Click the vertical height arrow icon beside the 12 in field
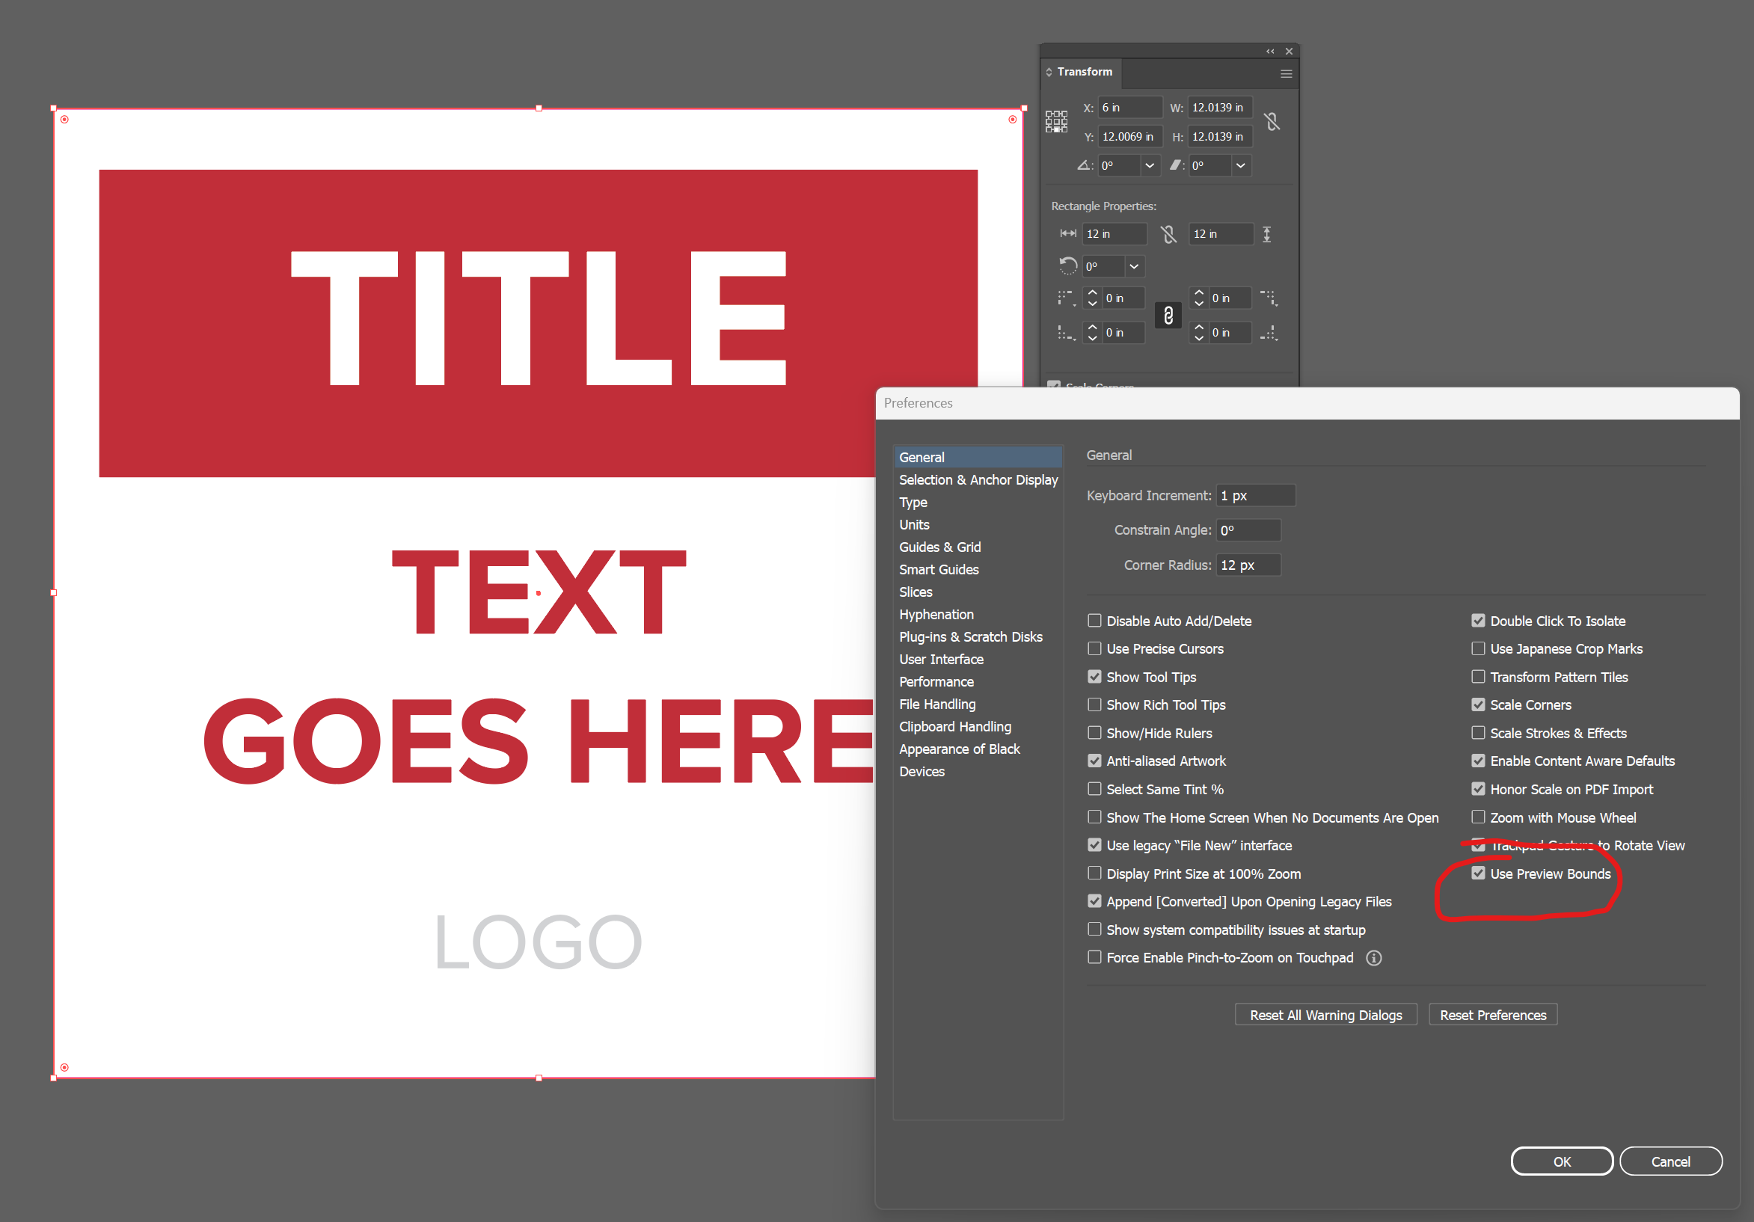The height and width of the screenshot is (1222, 1754). pos(1266,235)
